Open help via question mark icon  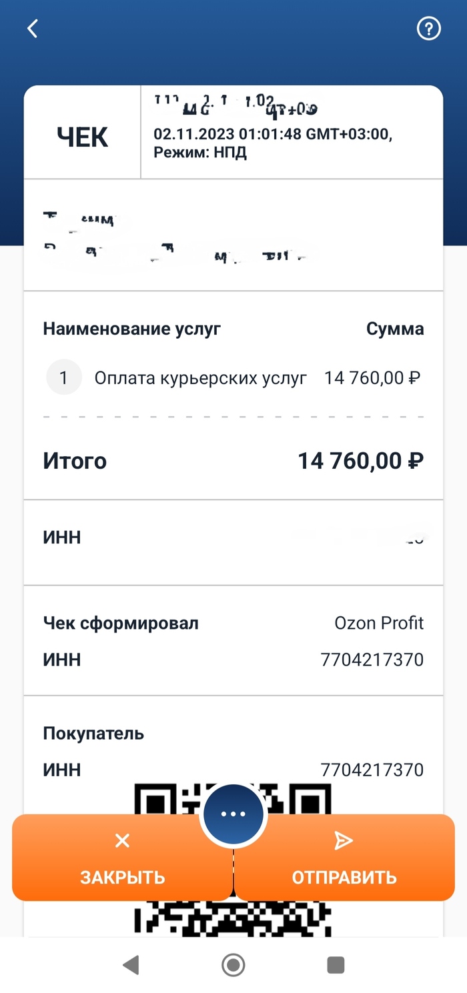tap(429, 29)
